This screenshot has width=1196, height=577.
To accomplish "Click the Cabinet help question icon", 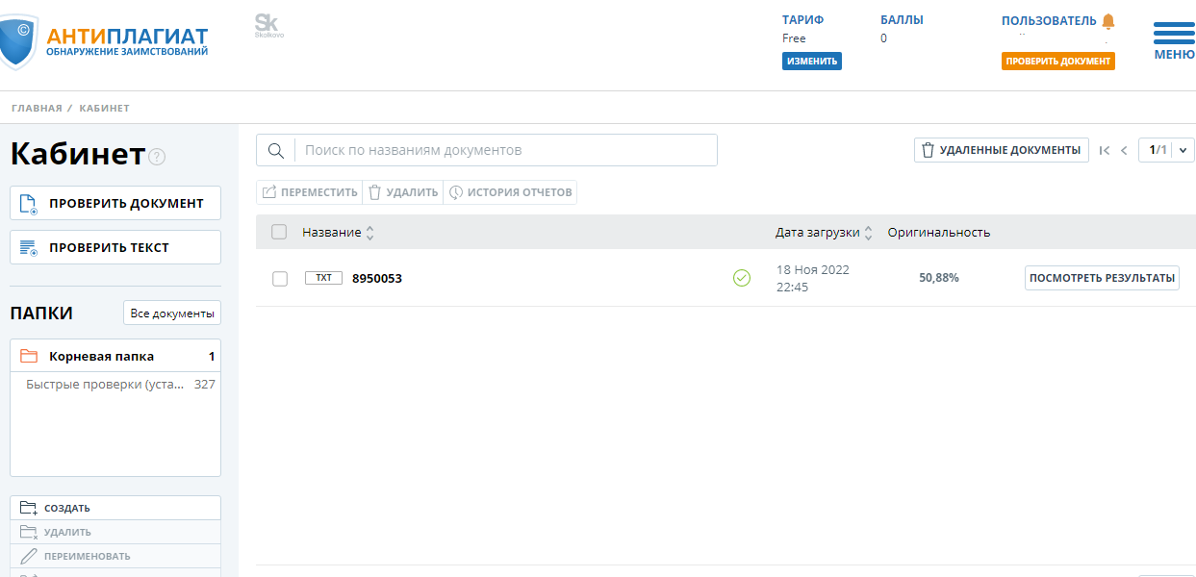I will coord(158,157).
